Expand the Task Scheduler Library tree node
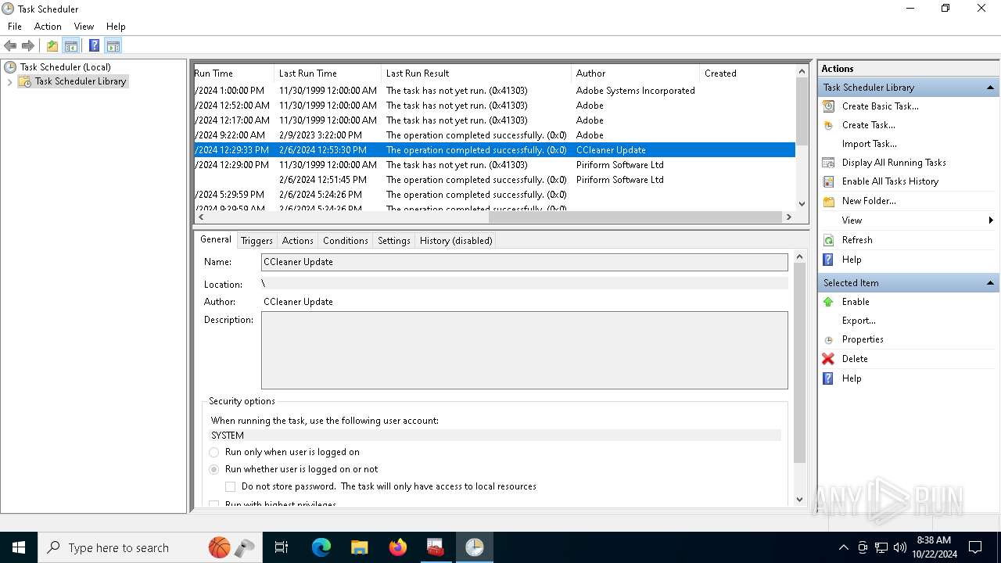This screenshot has width=1001, height=563. tap(9, 81)
